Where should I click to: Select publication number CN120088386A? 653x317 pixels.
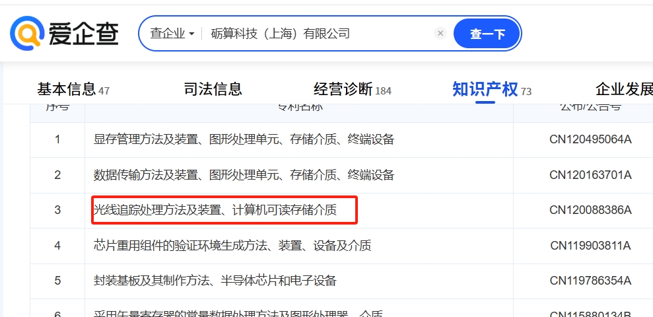(590, 210)
